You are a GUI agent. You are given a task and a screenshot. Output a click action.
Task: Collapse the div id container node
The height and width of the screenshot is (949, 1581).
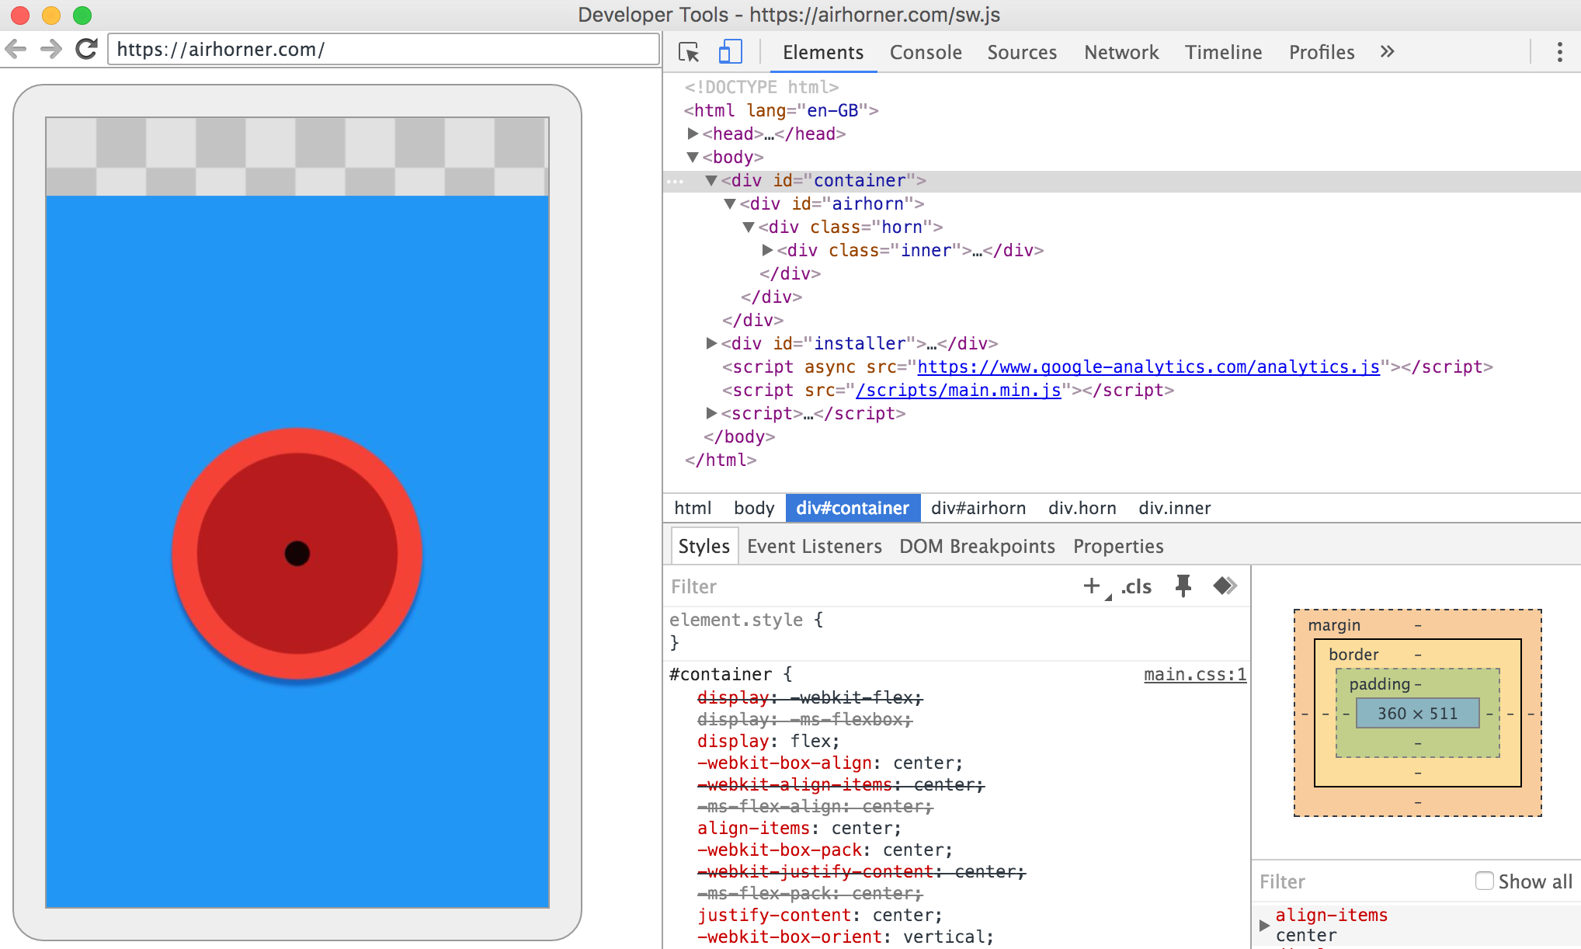tap(711, 180)
